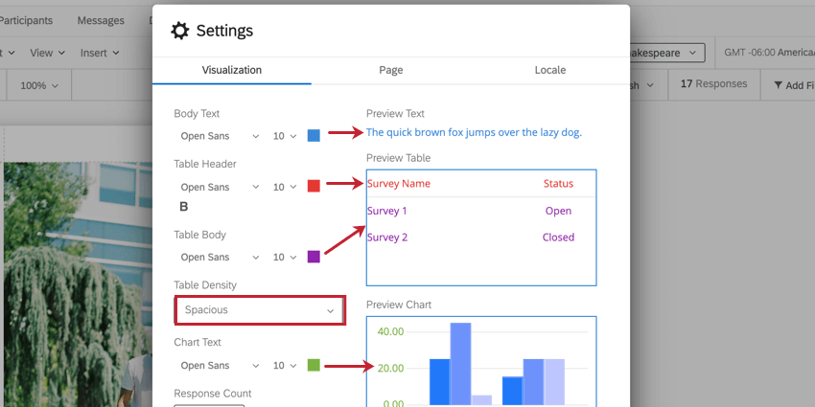Click the Settings gear icon

[180, 31]
